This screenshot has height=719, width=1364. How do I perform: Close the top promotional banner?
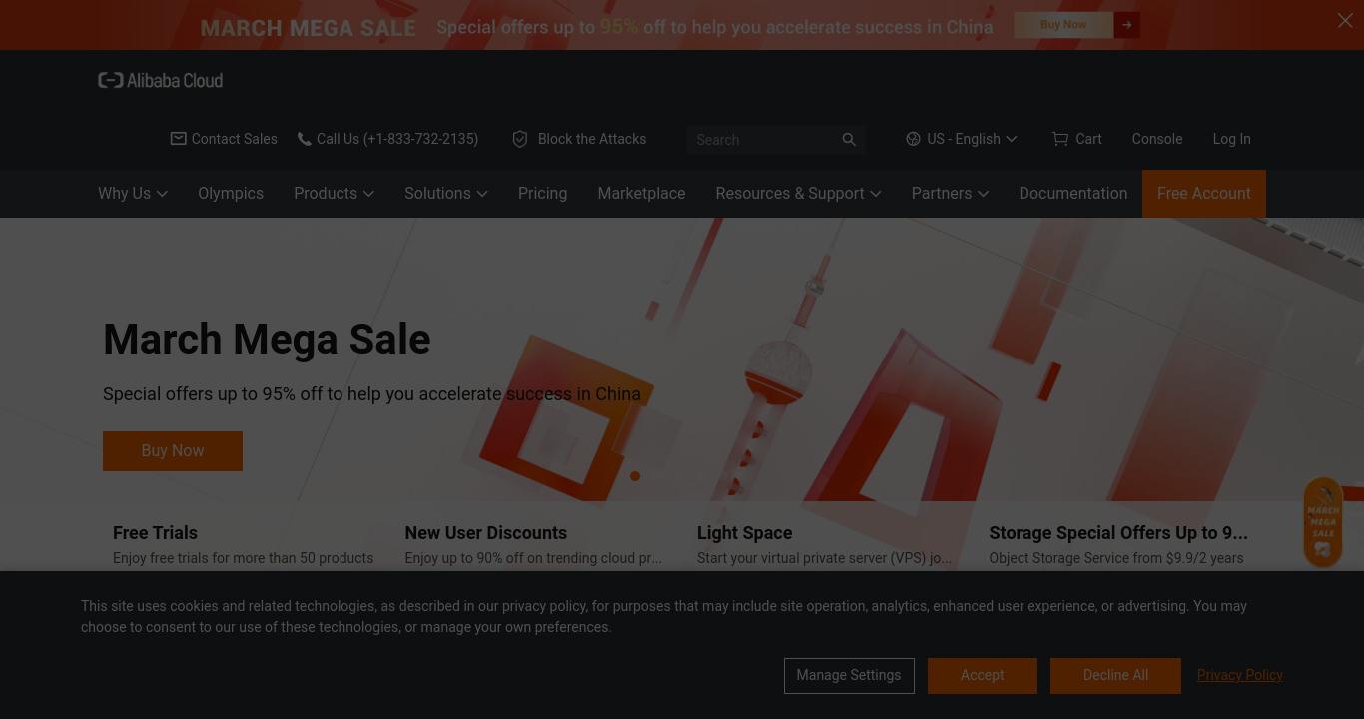tap(1345, 20)
